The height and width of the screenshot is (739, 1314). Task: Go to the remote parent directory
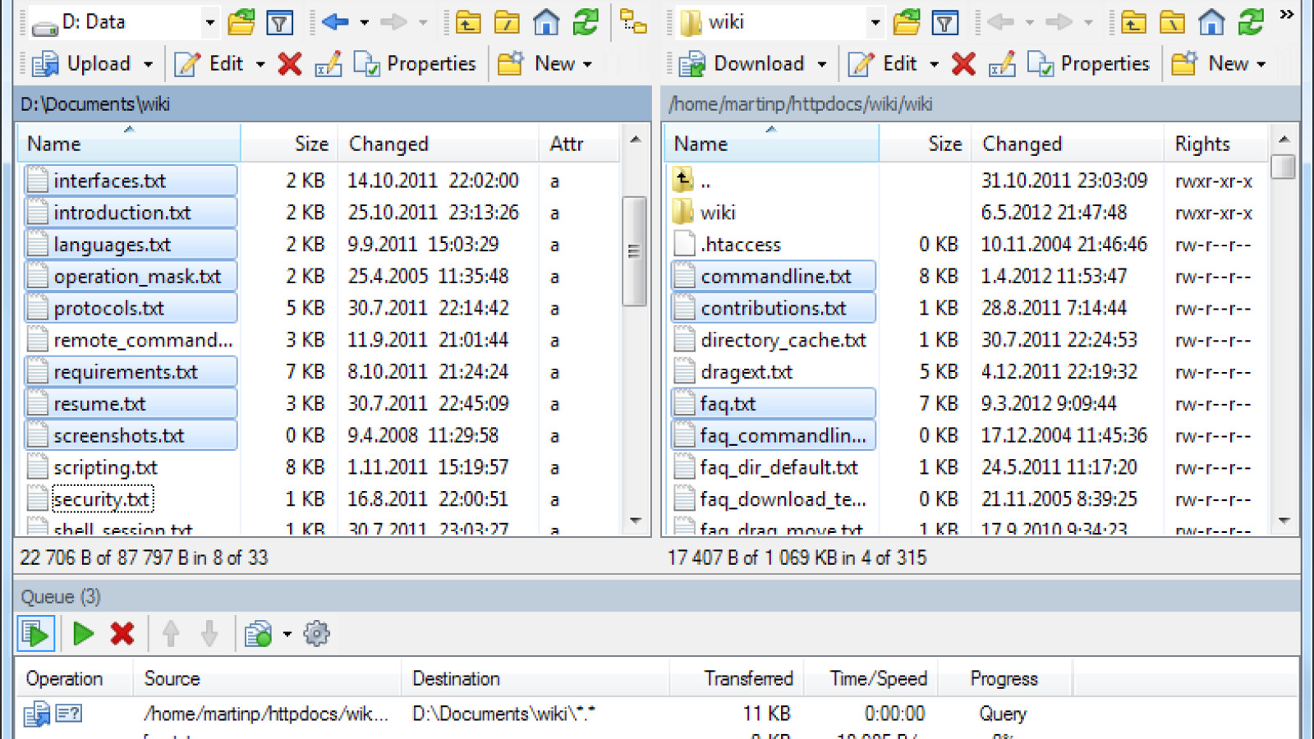click(1133, 22)
